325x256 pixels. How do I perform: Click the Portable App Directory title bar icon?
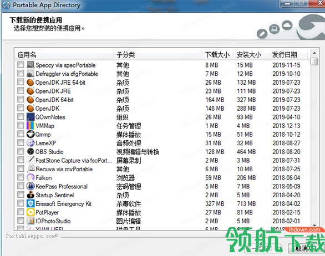[x=6, y=5]
